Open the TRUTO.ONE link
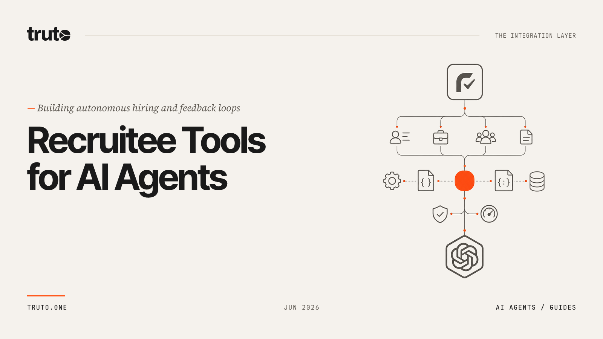The width and height of the screenshot is (603, 339). [47, 307]
